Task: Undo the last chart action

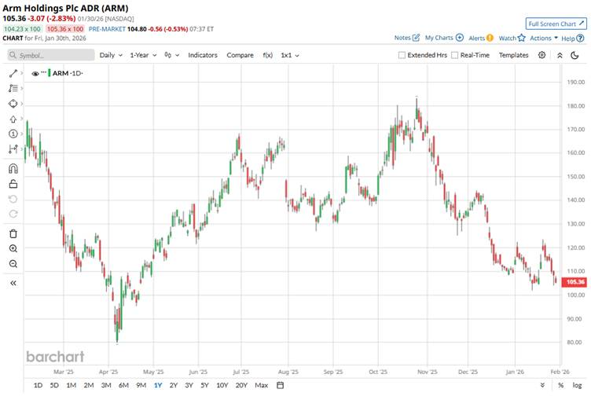Action: pos(13,199)
